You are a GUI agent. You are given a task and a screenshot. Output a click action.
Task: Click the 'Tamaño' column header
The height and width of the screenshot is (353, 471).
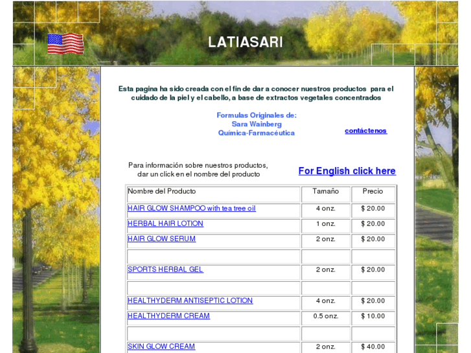(326, 191)
